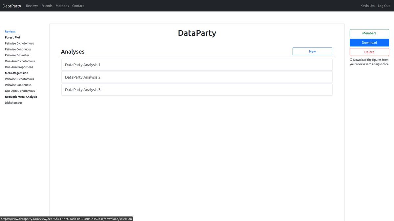Select Pairwise Dichotomous under Forest Plot
The image size is (394, 221).
pyautogui.click(x=19, y=43)
